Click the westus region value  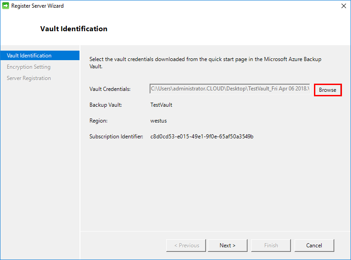(159, 121)
